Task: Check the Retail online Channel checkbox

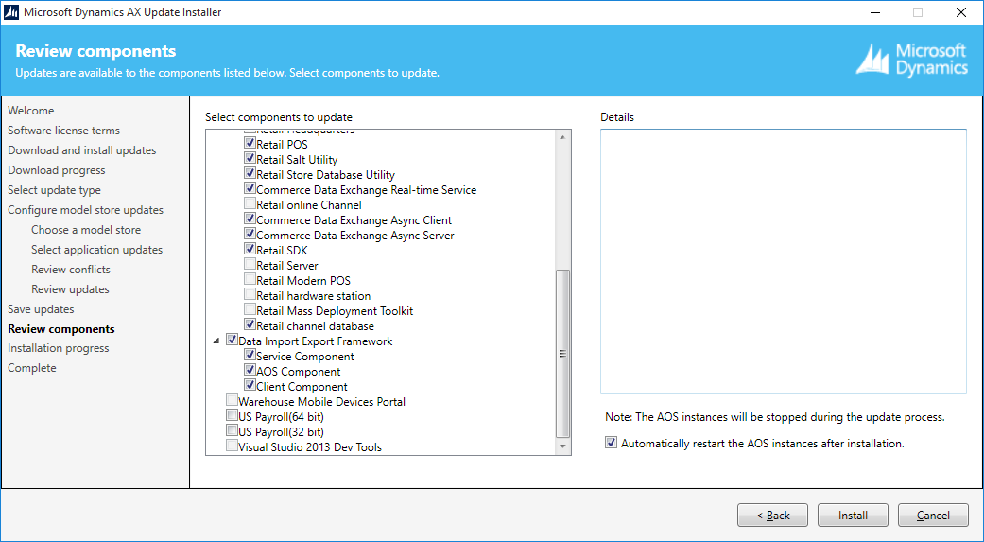Action: [x=250, y=203]
